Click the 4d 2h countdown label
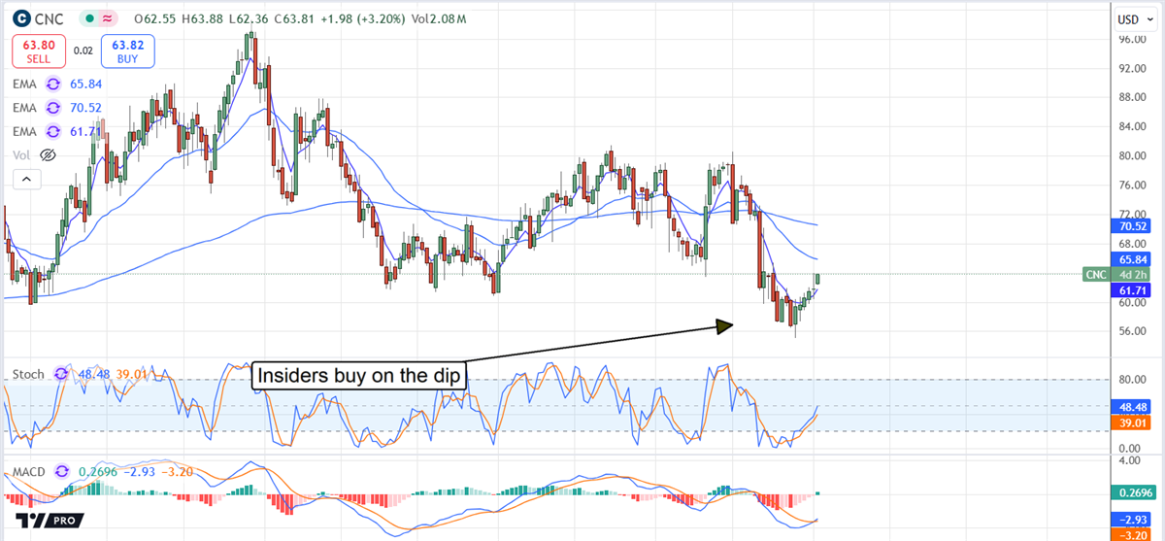This screenshot has height=541, width=1165. point(1133,275)
